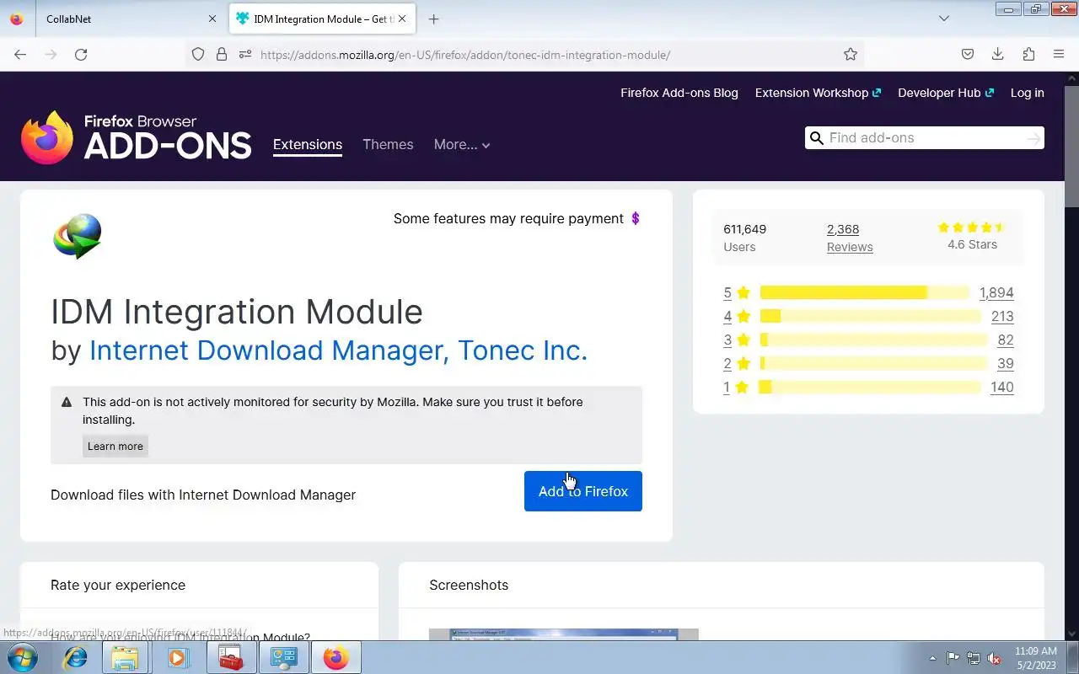Open the site permissions icon in the address bar
The height and width of the screenshot is (674, 1079).
click(245, 54)
